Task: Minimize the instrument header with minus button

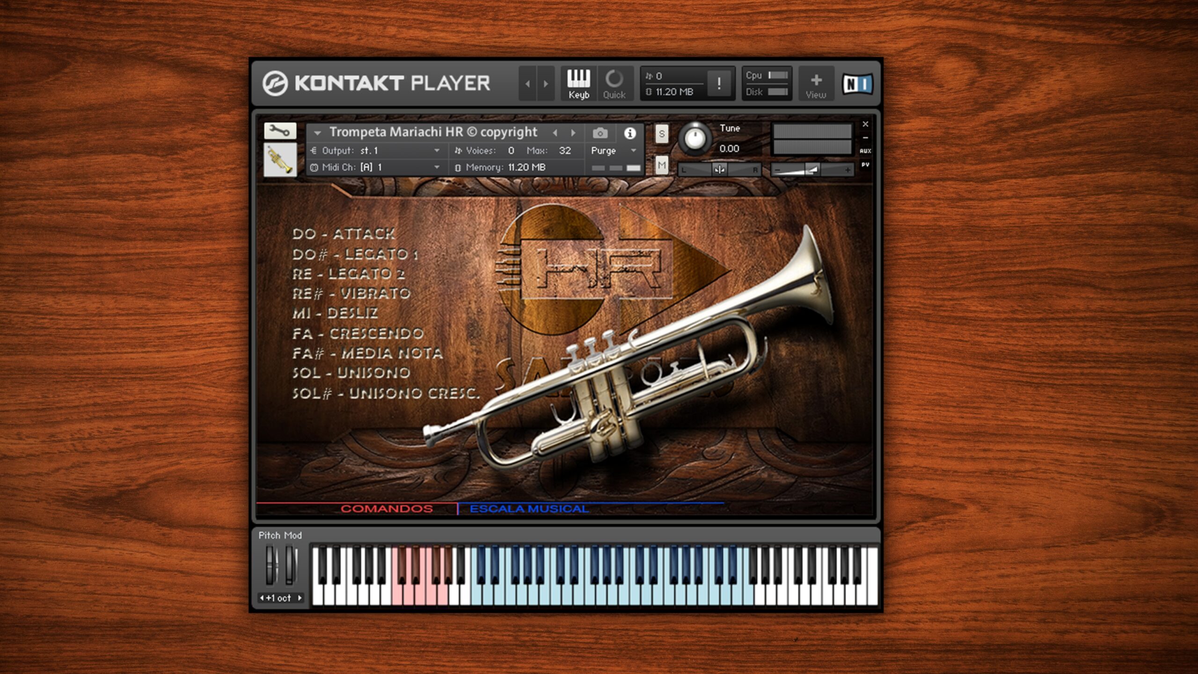Action: [865, 138]
